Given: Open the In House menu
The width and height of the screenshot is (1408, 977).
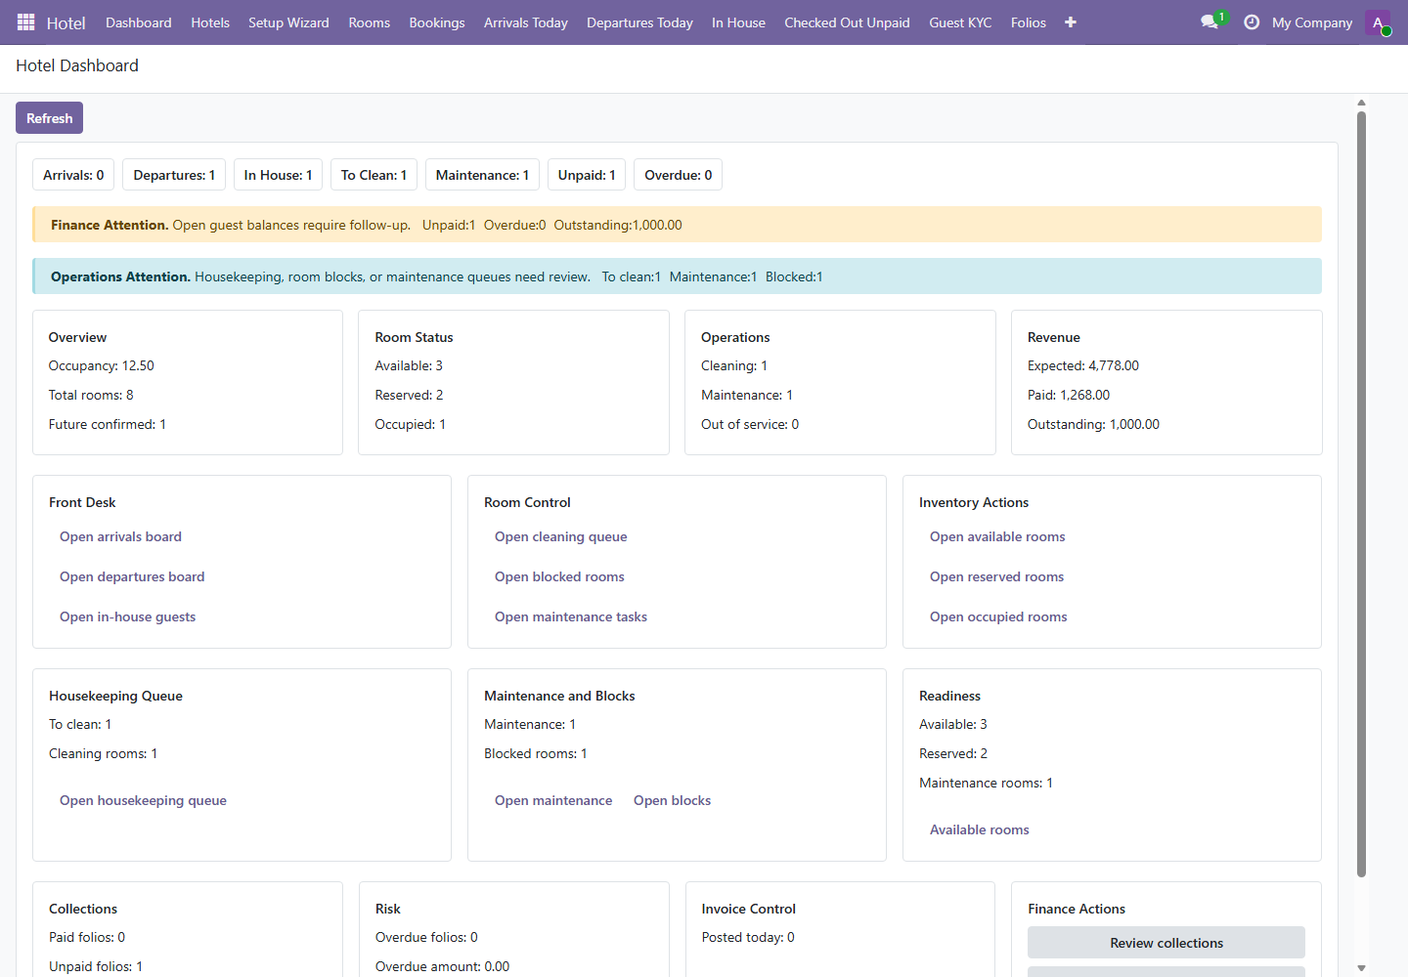Looking at the screenshot, I should tap(738, 22).
